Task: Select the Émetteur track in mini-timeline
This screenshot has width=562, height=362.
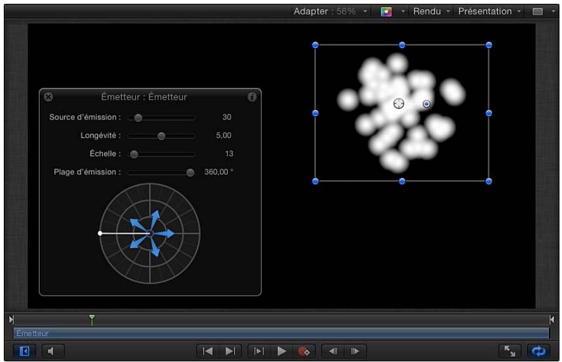Action: click(281, 334)
